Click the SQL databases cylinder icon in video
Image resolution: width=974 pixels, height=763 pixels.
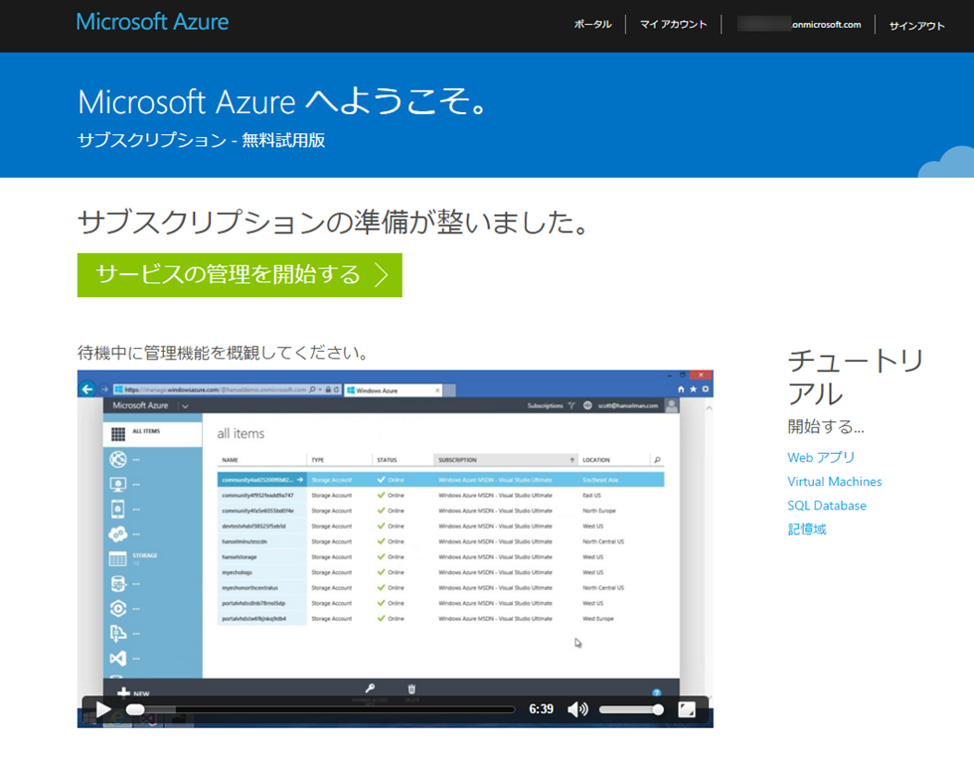118,583
